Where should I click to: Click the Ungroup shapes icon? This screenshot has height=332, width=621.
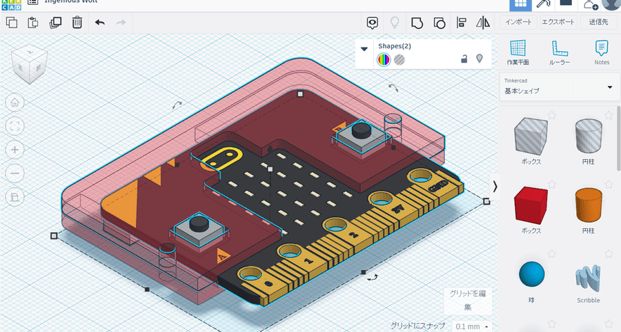point(440,23)
